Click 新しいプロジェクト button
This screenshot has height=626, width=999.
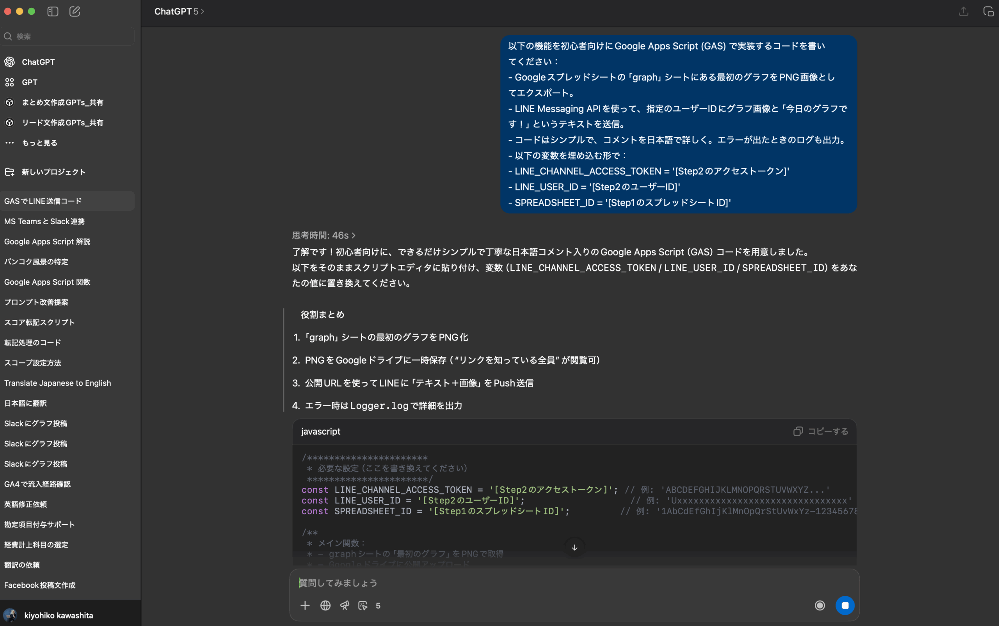[x=53, y=171]
